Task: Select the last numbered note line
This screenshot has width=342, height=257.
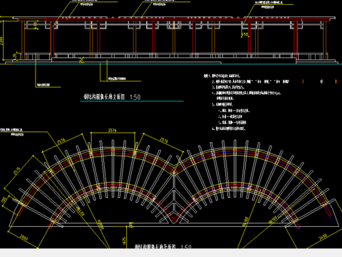Action: [x=229, y=128]
